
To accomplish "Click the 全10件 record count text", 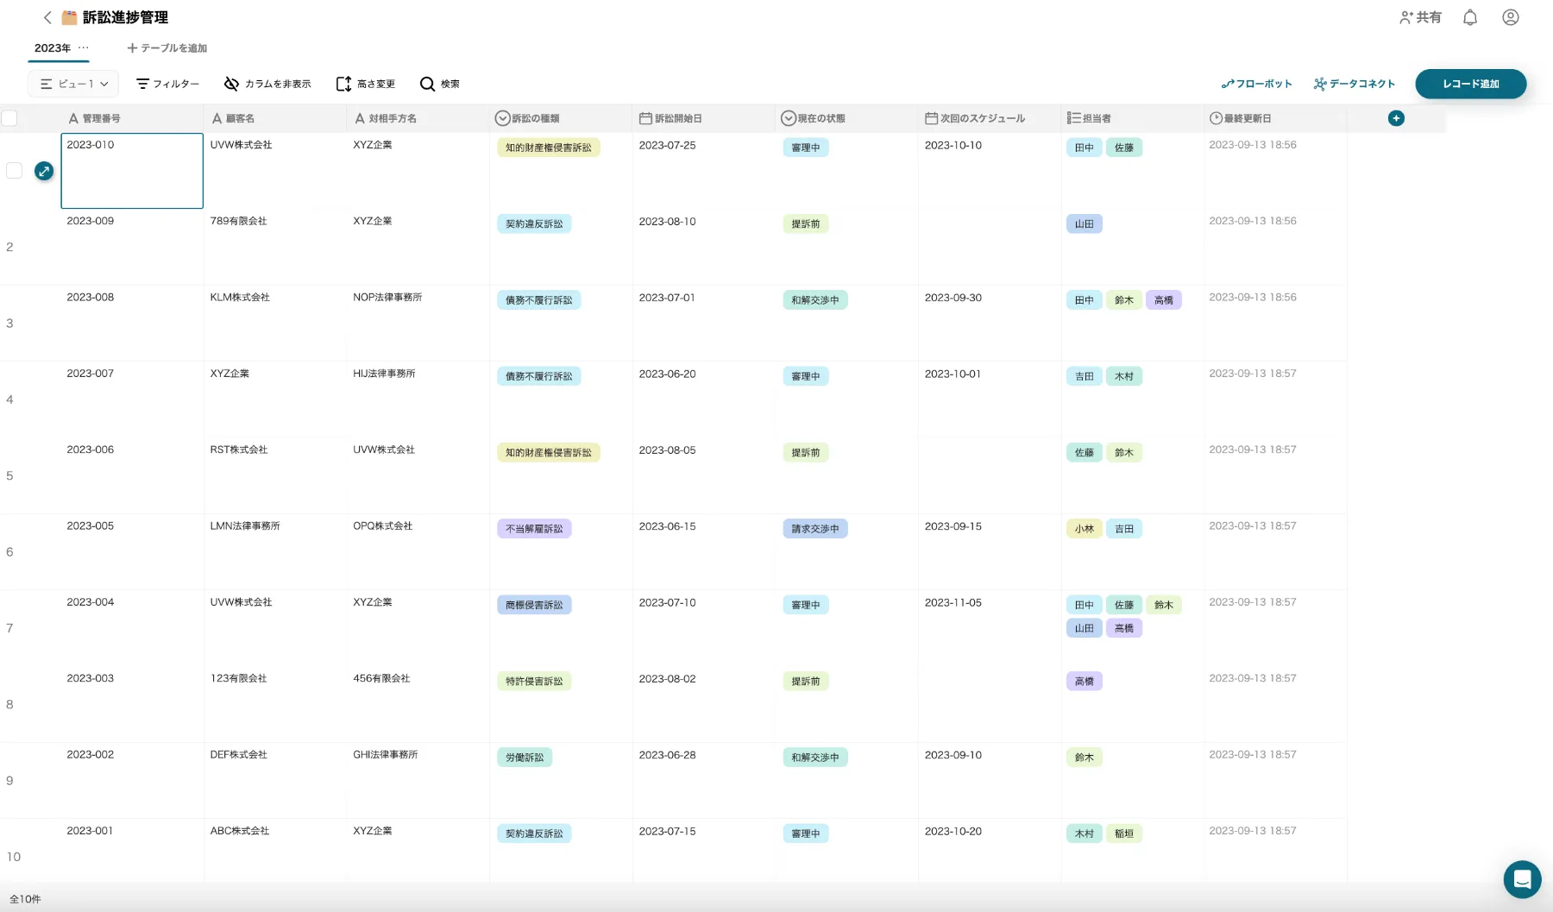I will [25, 899].
